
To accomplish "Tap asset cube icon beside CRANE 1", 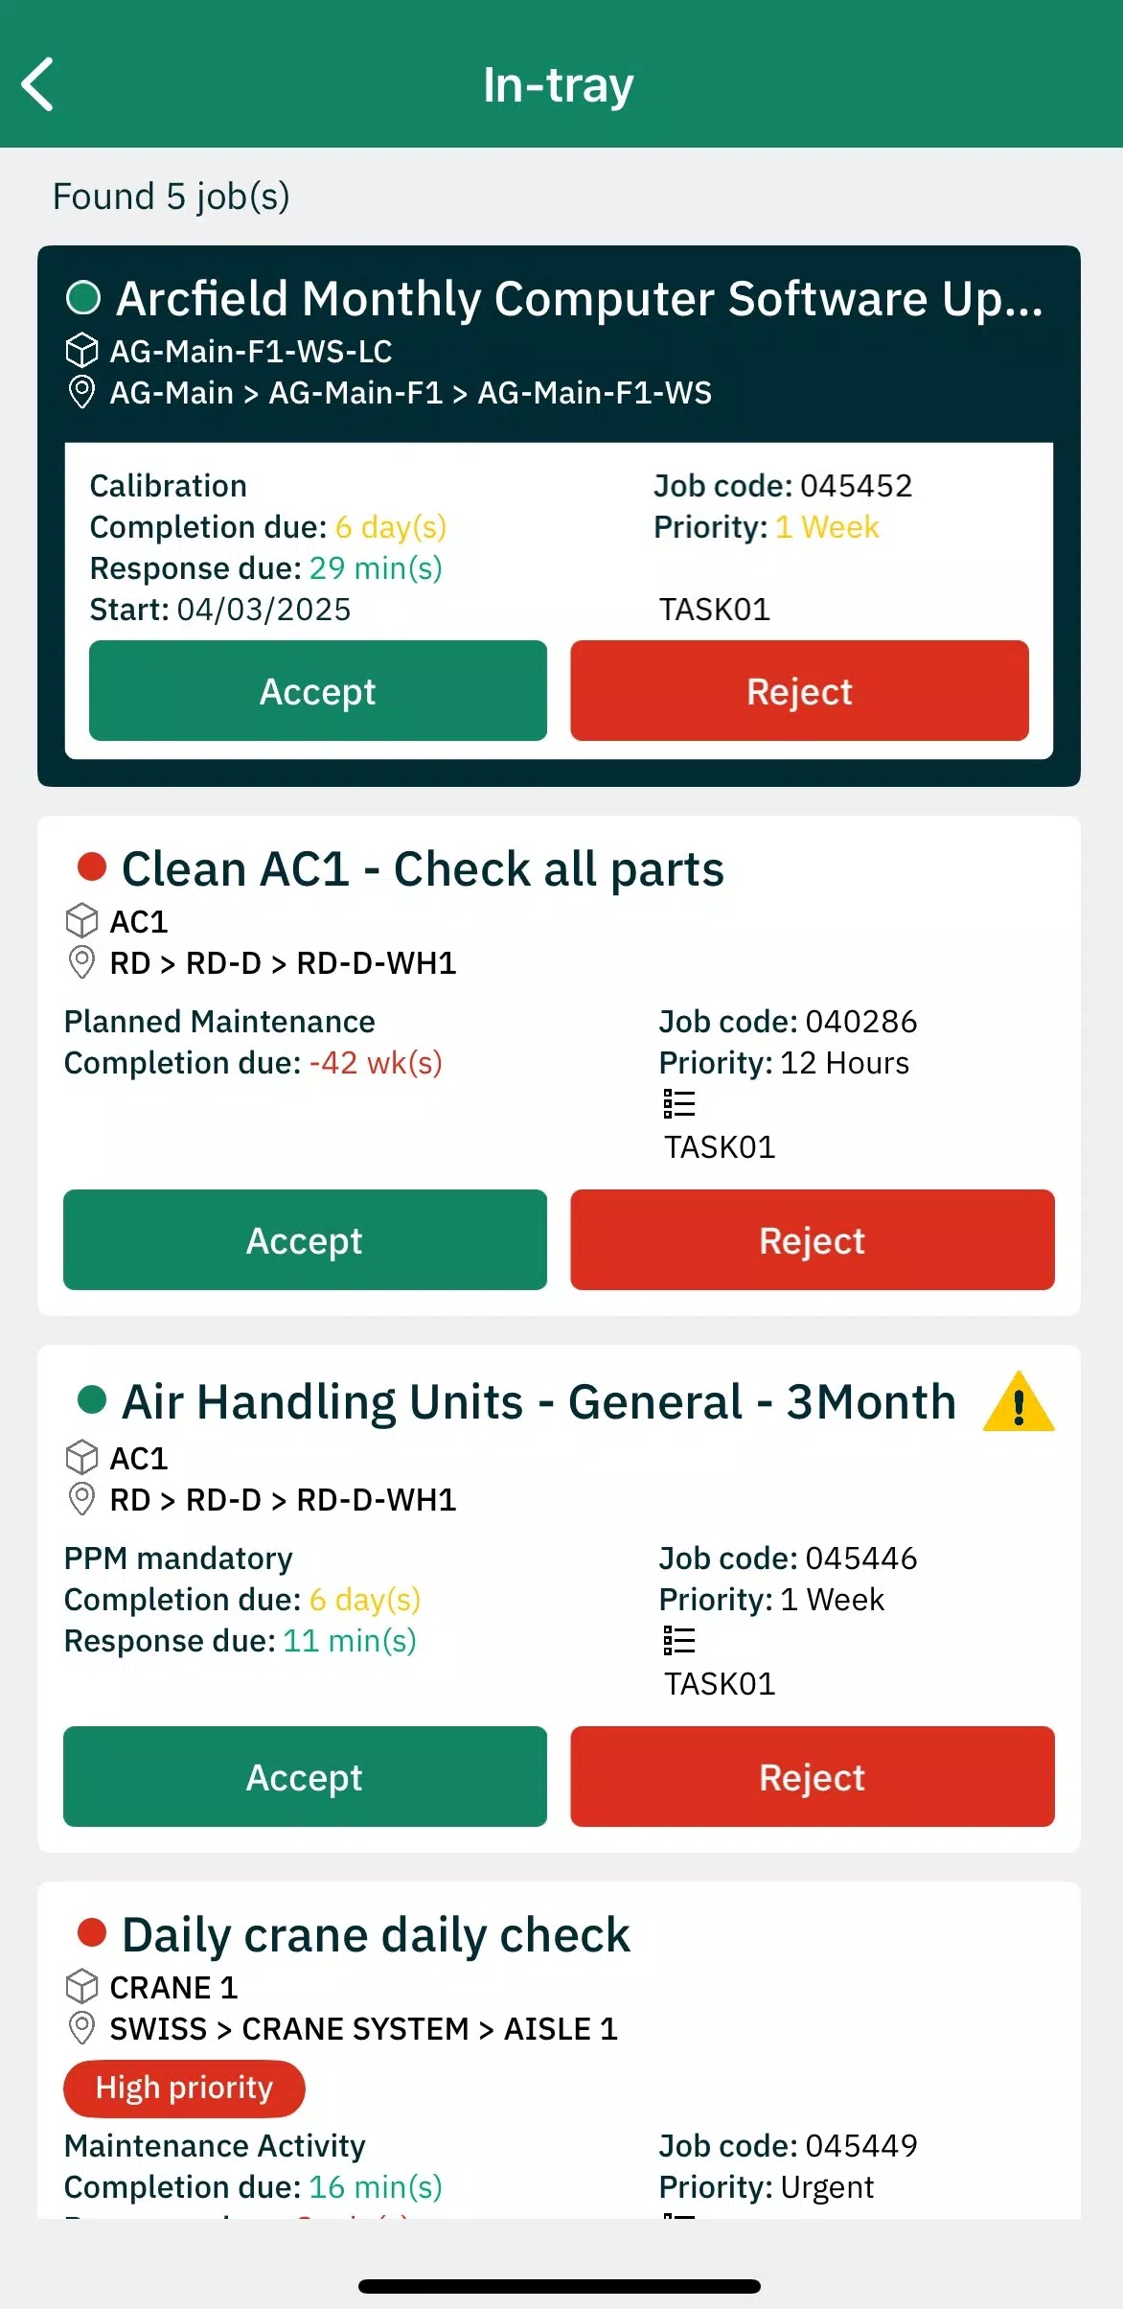I will coord(82,1987).
